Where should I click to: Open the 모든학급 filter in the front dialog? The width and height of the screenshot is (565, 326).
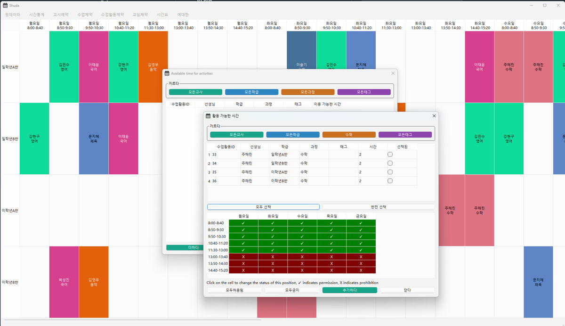(293, 135)
